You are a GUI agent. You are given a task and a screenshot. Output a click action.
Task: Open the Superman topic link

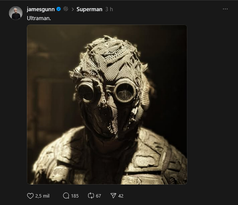coord(90,9)
